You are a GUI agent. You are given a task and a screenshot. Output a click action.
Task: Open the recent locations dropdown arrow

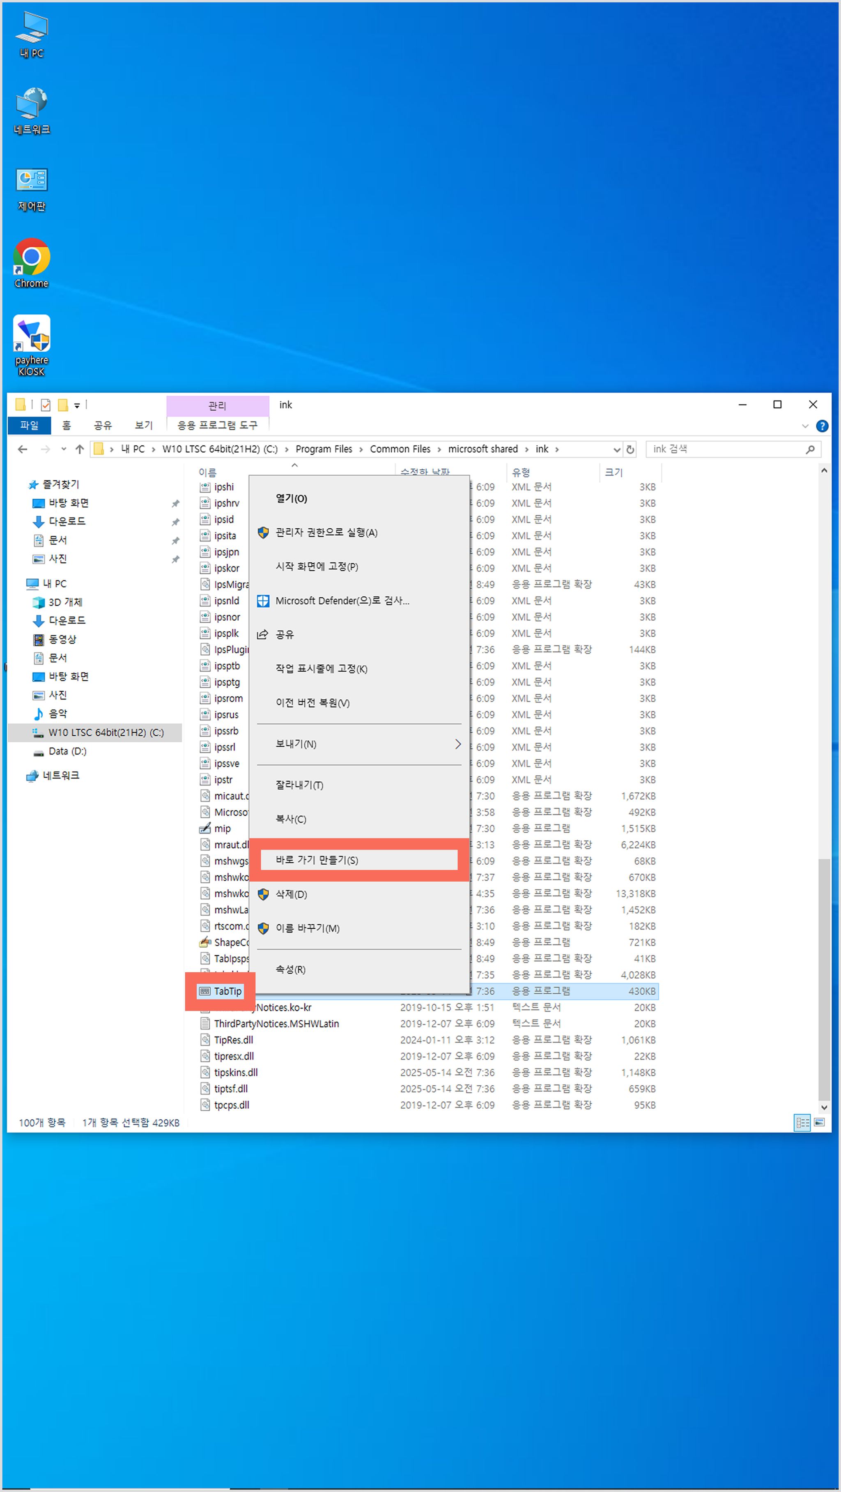coord(64,449)
